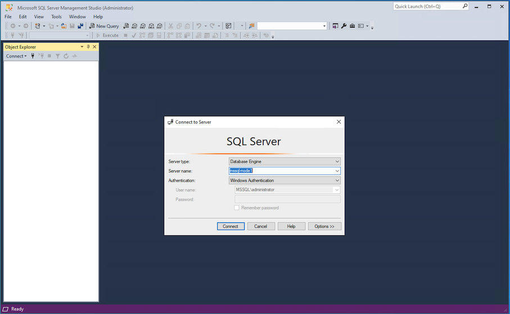The height and width of the screenshot is (314, 510).
Task: Expand the Server name dropdown arrow
Action: (x=337, y=171)
